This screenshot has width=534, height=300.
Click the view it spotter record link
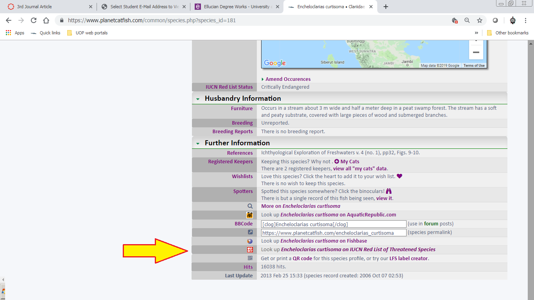384,198
